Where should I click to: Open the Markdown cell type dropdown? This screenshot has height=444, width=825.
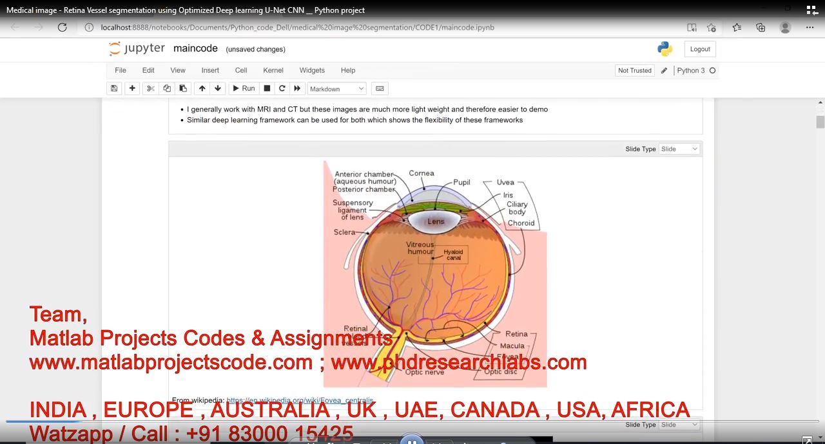click(x=336, y=89)
